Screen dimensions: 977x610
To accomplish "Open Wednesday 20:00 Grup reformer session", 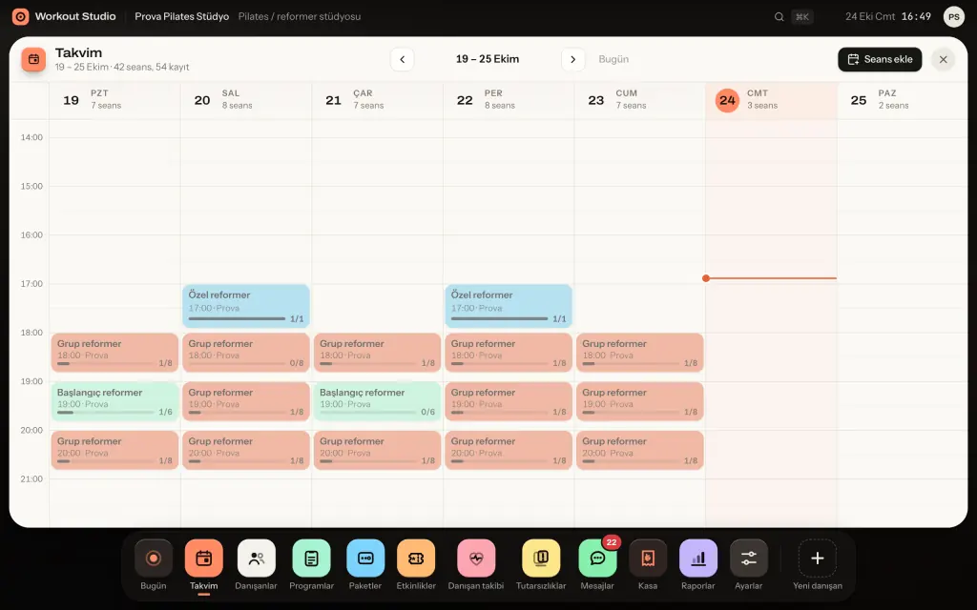I will (x=378, y=450).
